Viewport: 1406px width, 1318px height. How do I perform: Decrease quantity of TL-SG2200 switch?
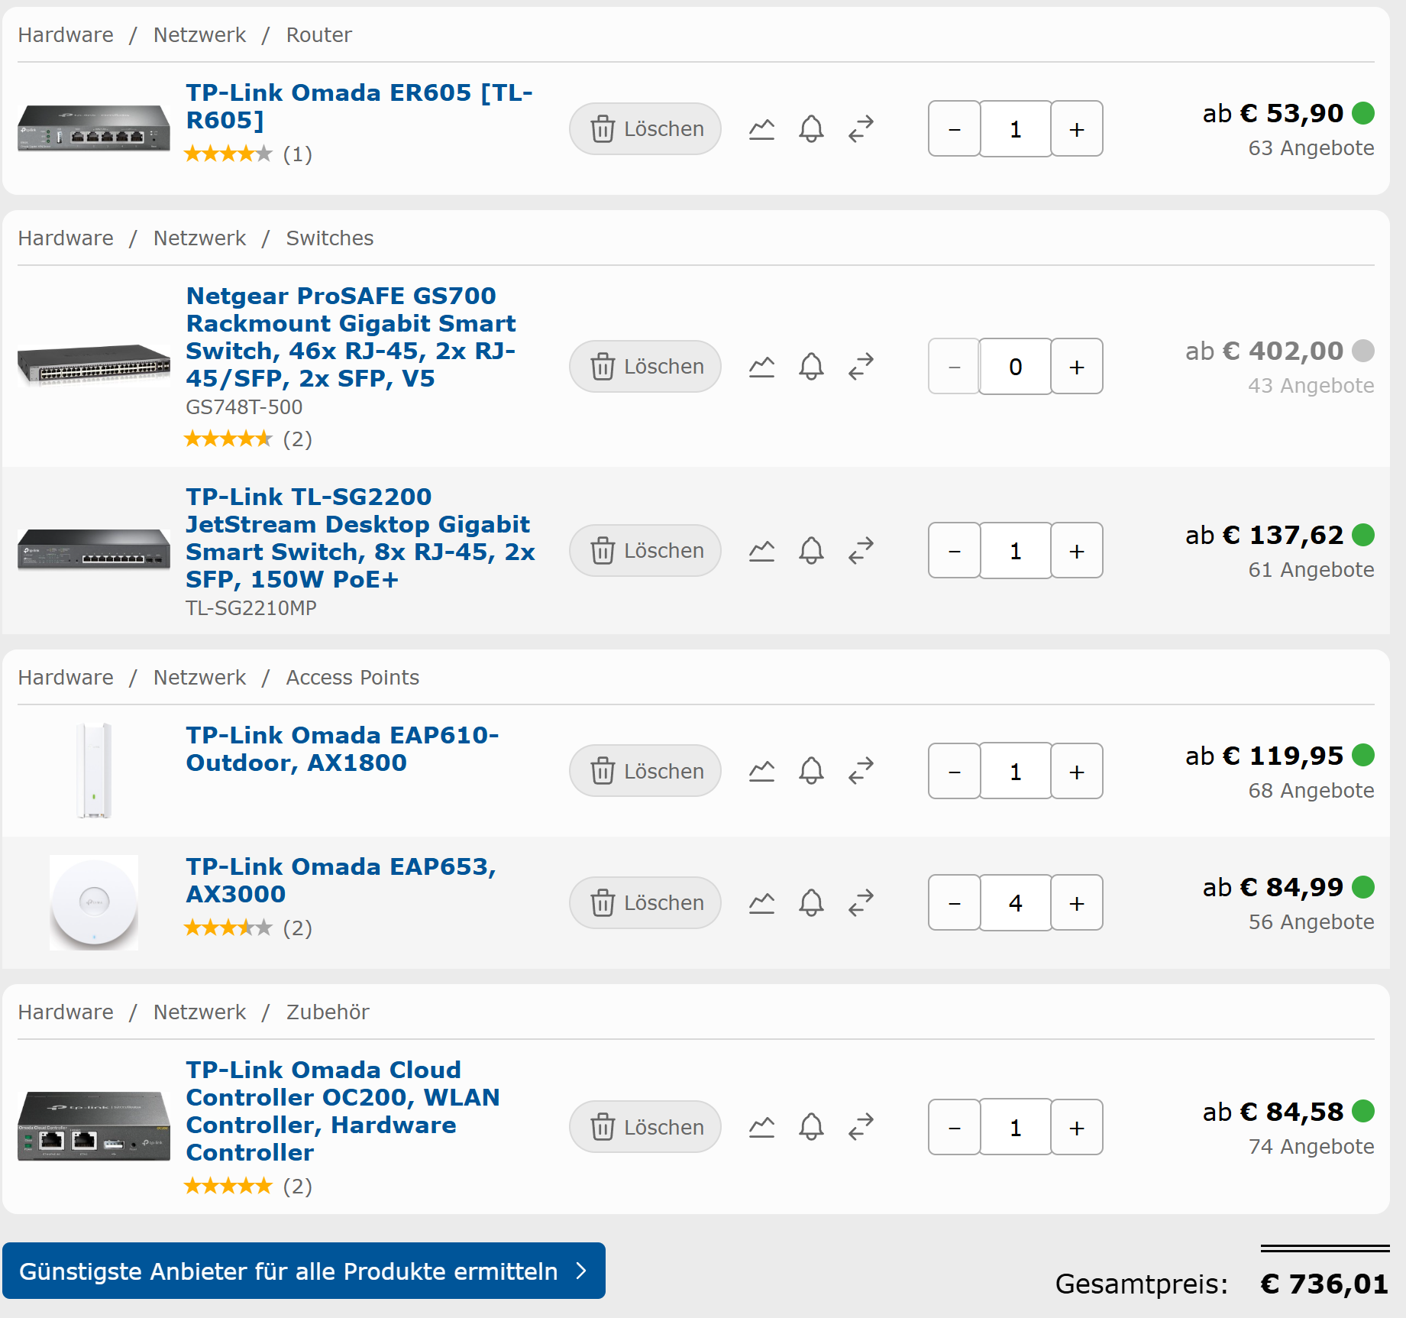[x=954, y=551]
